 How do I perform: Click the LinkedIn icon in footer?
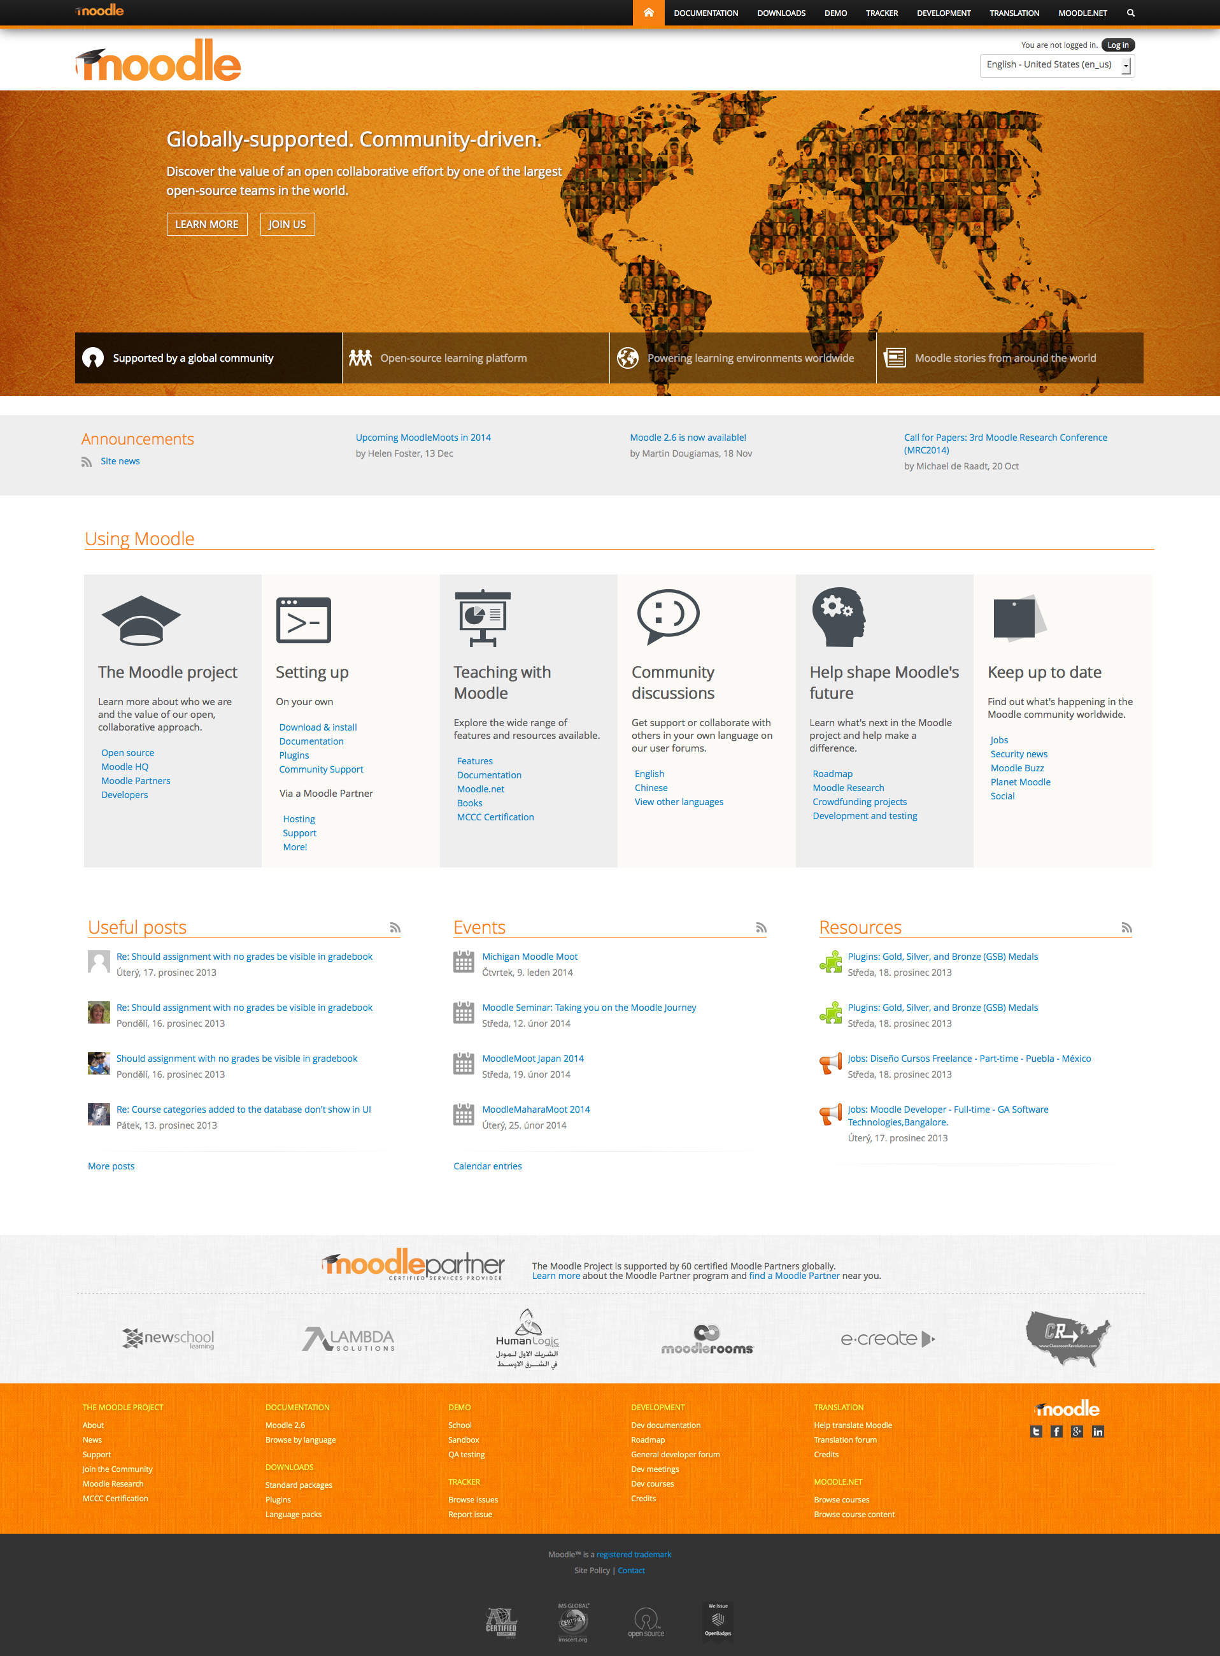click(x=1098, y=1431)
